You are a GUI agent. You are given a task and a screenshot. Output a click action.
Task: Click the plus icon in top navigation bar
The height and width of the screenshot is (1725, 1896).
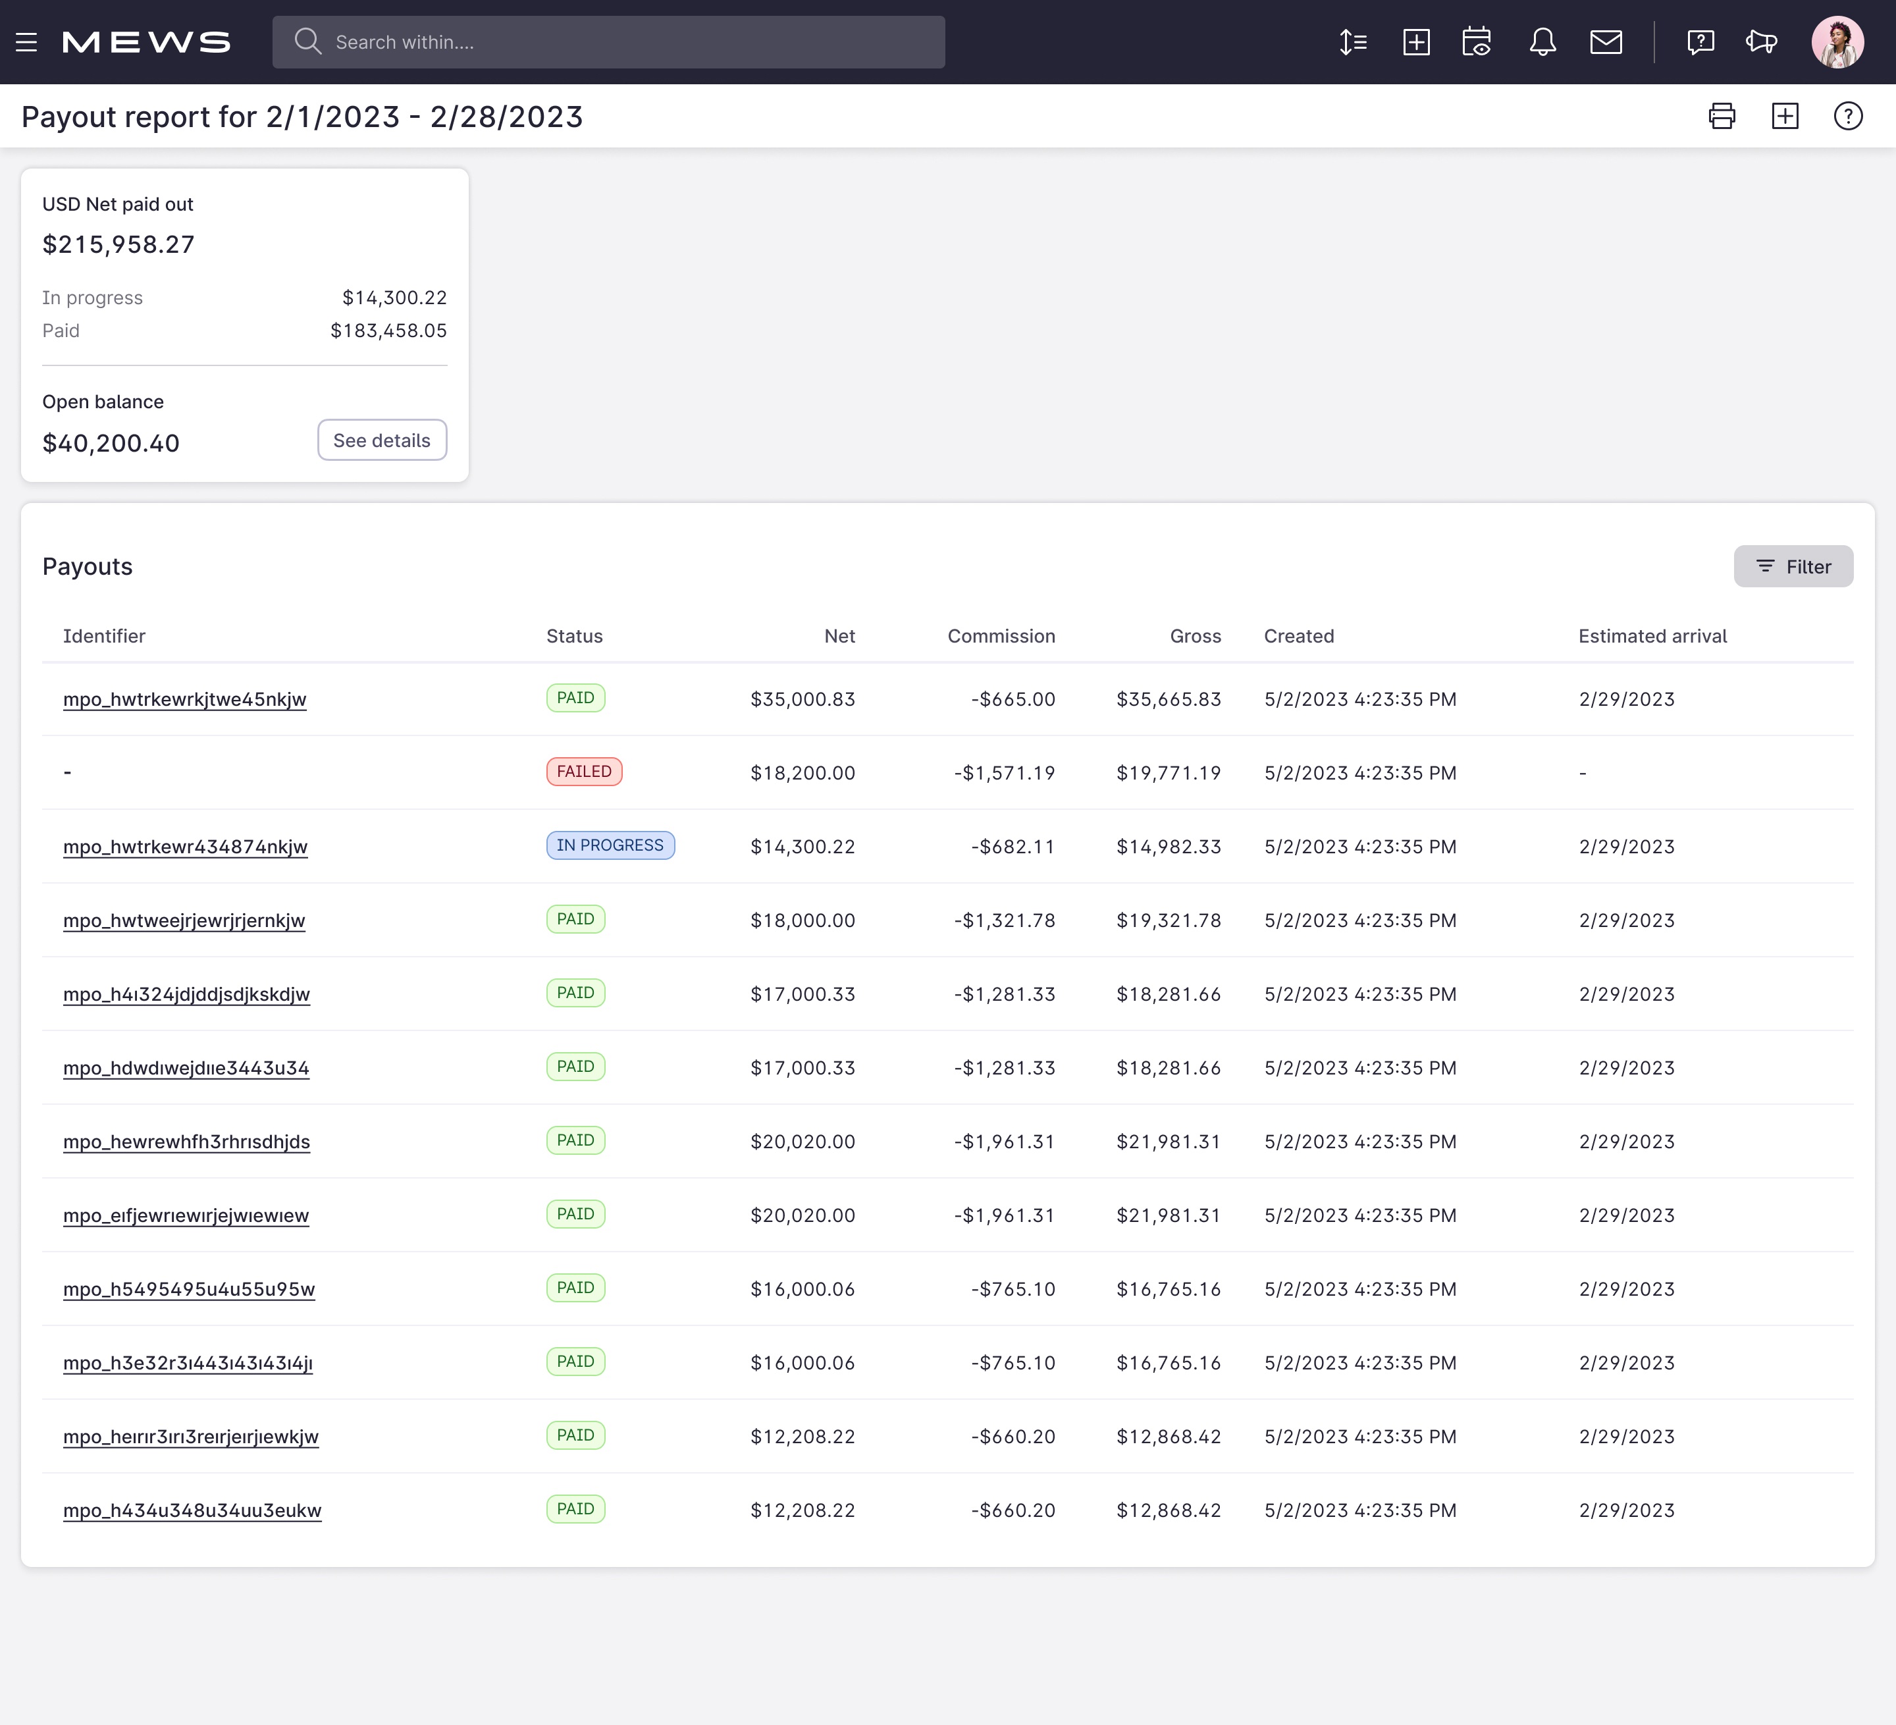coord(1416,41)
